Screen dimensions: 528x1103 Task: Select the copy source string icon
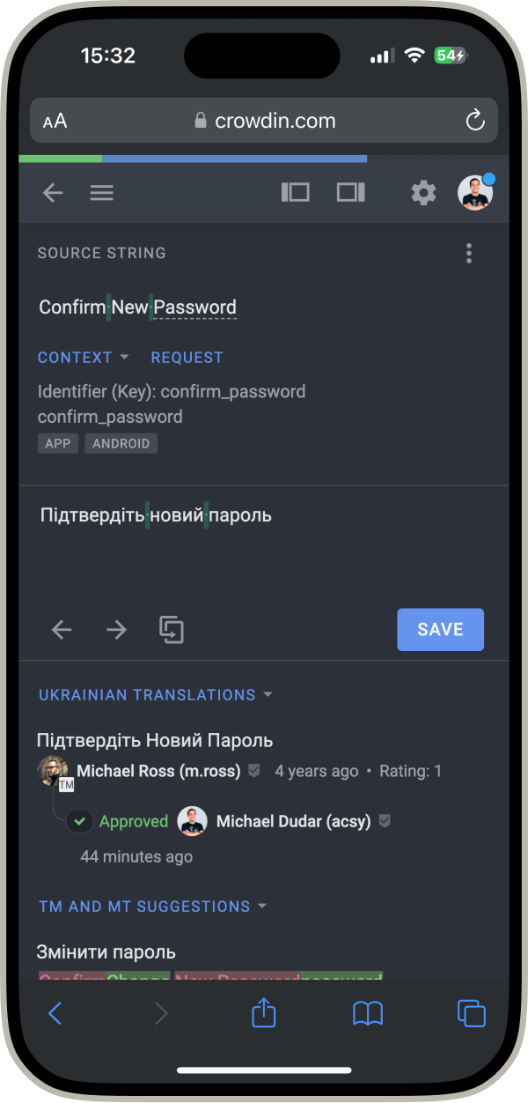172,629
